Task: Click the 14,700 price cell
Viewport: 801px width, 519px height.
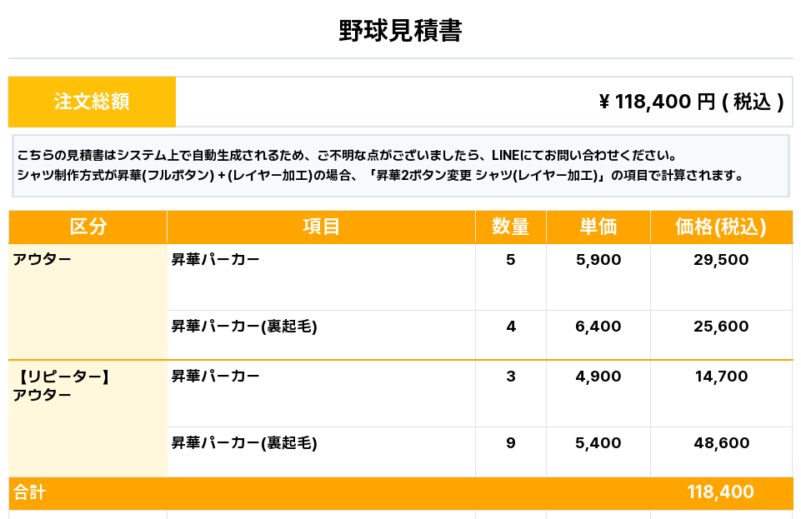Action: coord(720,377)
